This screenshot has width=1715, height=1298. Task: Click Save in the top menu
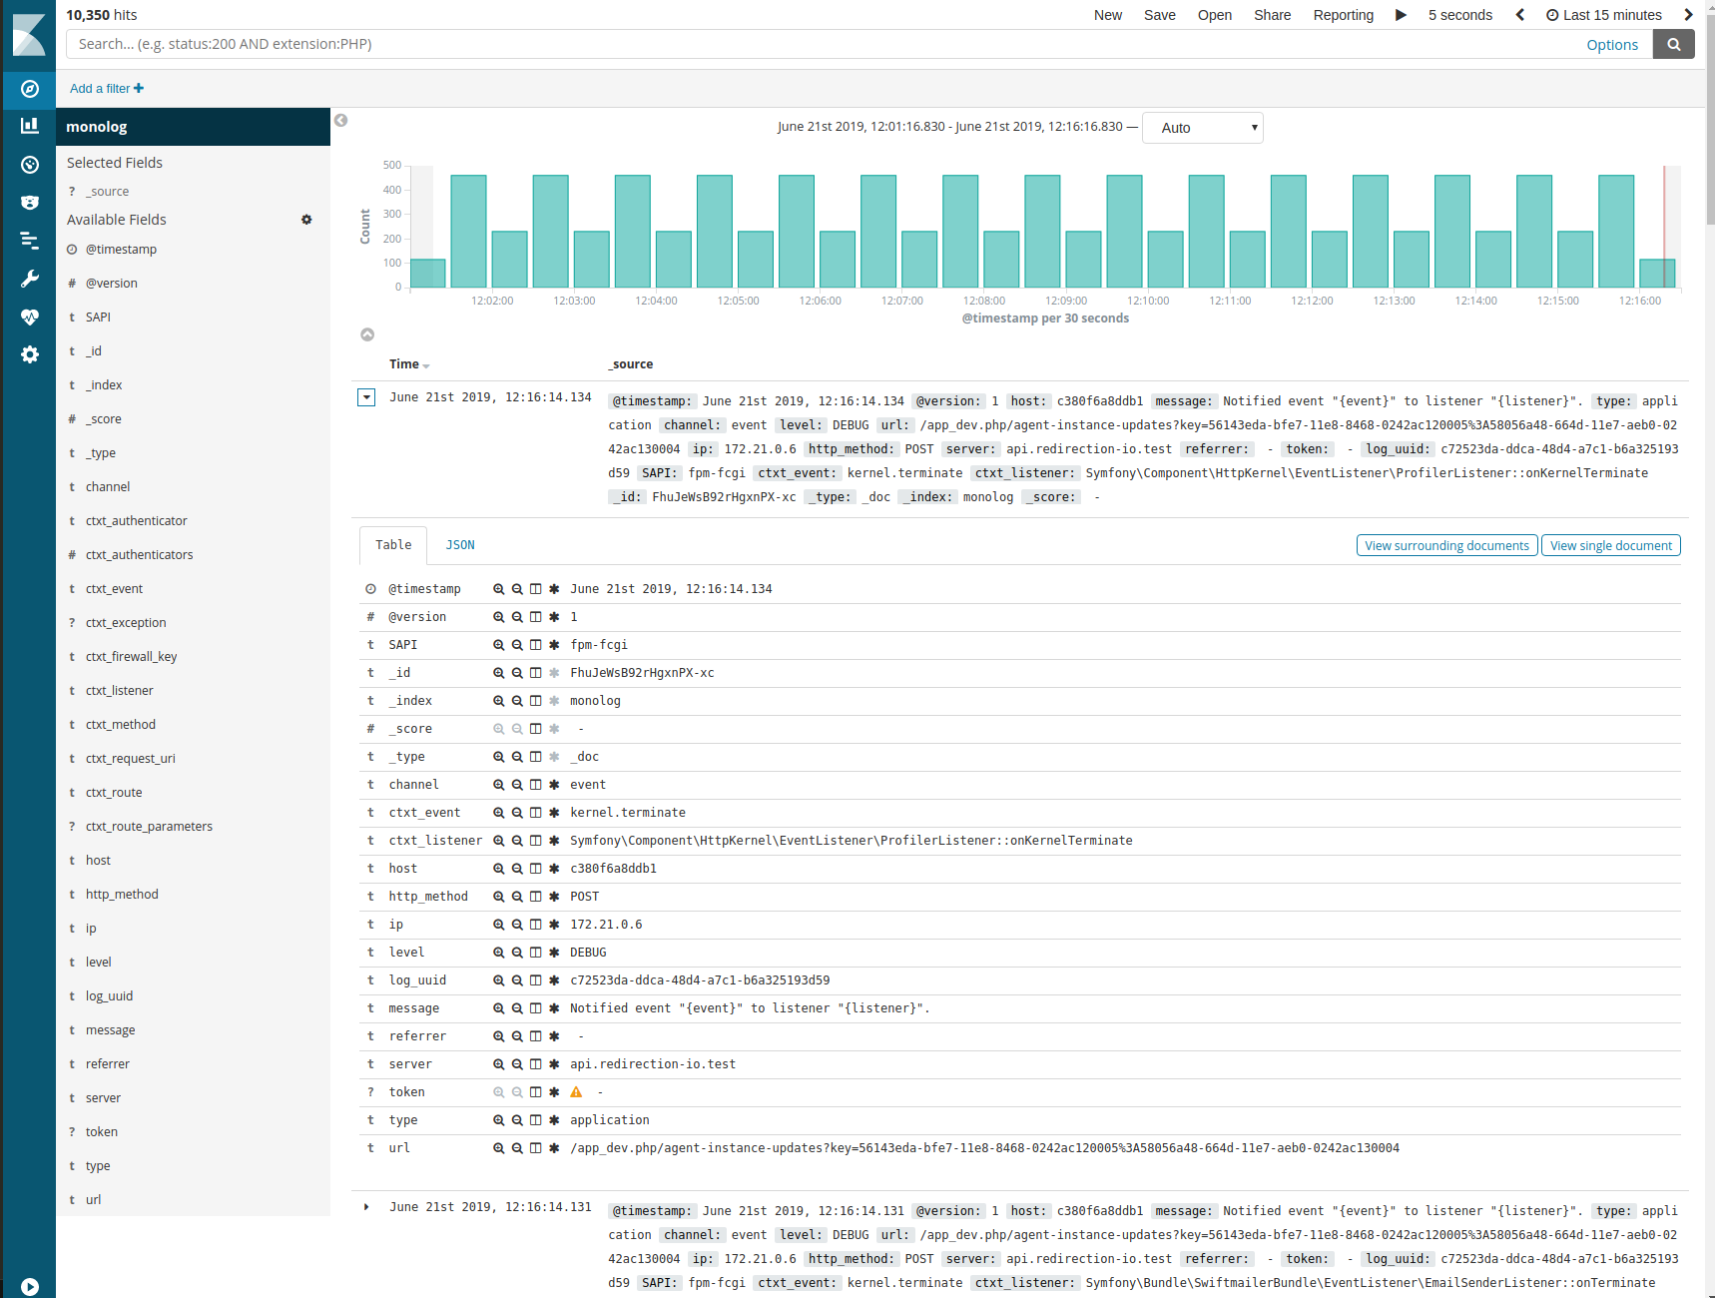tap(1160, 15)
